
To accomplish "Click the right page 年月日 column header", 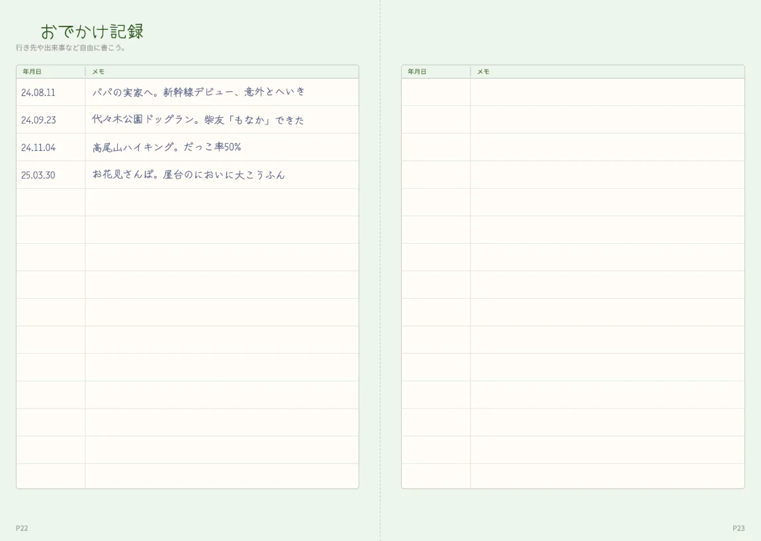I will [417, 72].
